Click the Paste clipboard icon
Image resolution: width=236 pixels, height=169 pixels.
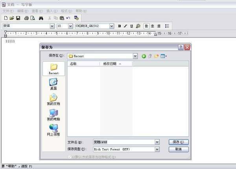click(62, 18)
